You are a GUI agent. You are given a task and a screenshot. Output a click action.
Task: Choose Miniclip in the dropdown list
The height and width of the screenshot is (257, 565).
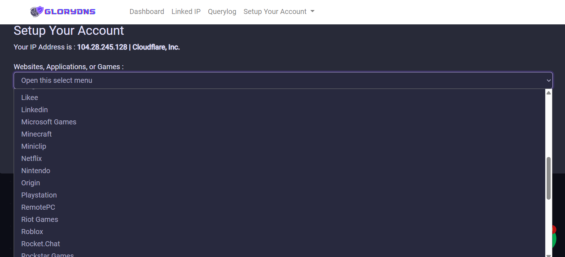coord(279,146)
